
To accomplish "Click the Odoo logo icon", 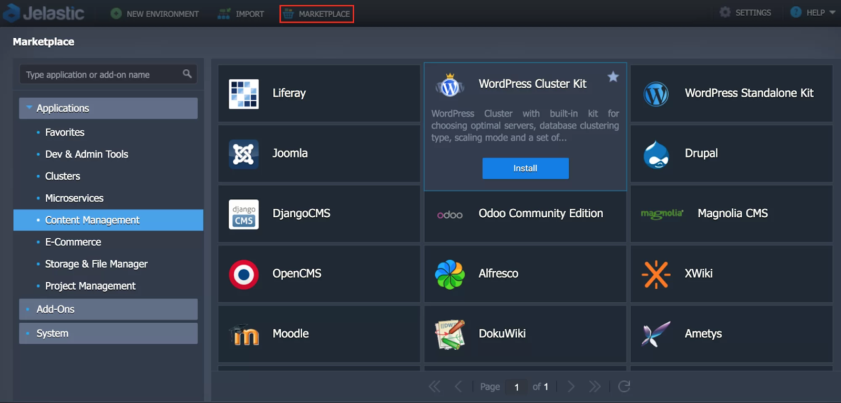I will pyautogui.click(x=450, y=215).
